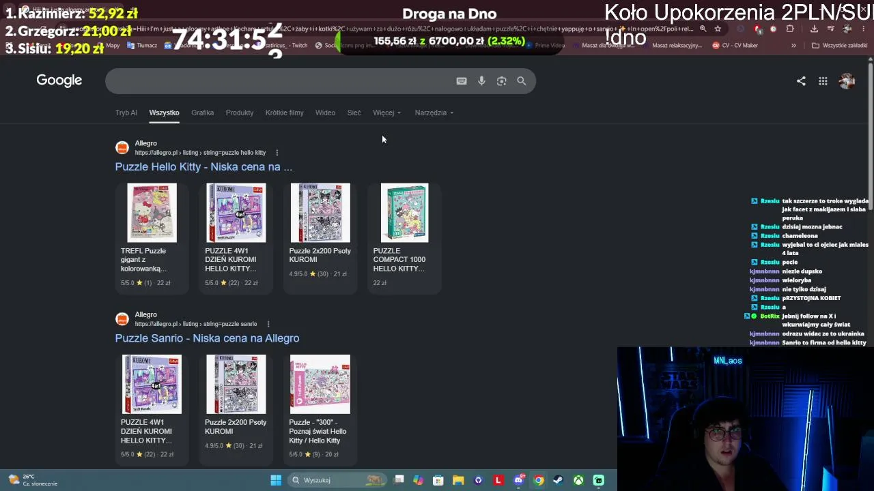
Task: Open Task View on the taskbar
Action: (x=399, y=480)
